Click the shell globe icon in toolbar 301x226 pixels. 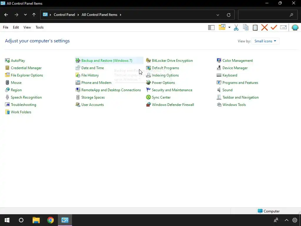click(295, 27)
